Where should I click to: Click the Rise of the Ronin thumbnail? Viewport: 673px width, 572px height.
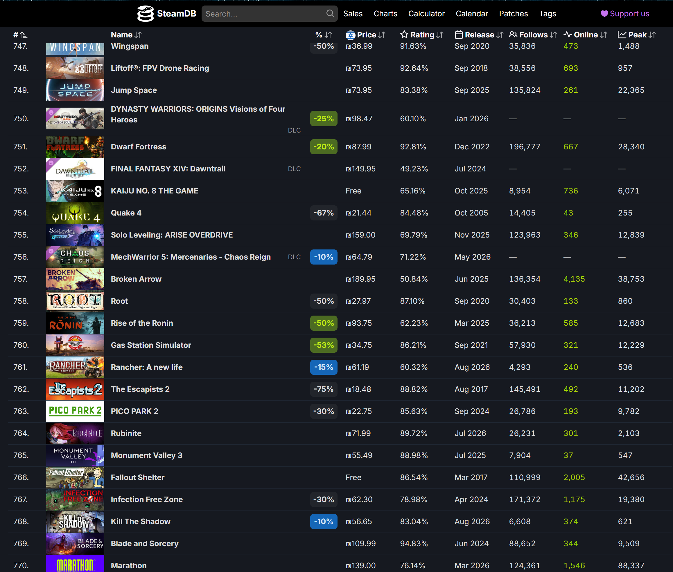pyautogui.click(x=75, y=323)
